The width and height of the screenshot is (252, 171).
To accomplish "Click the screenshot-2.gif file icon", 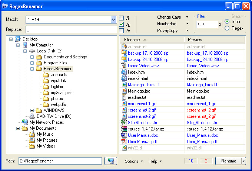I will pyautogui.click(x=124, y=116).
